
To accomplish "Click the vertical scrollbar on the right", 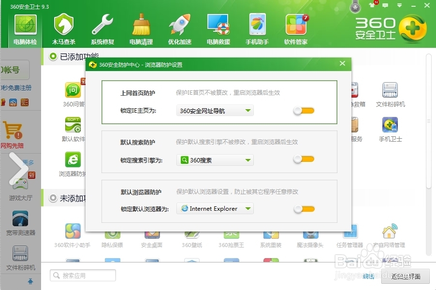I will [428, 121].
